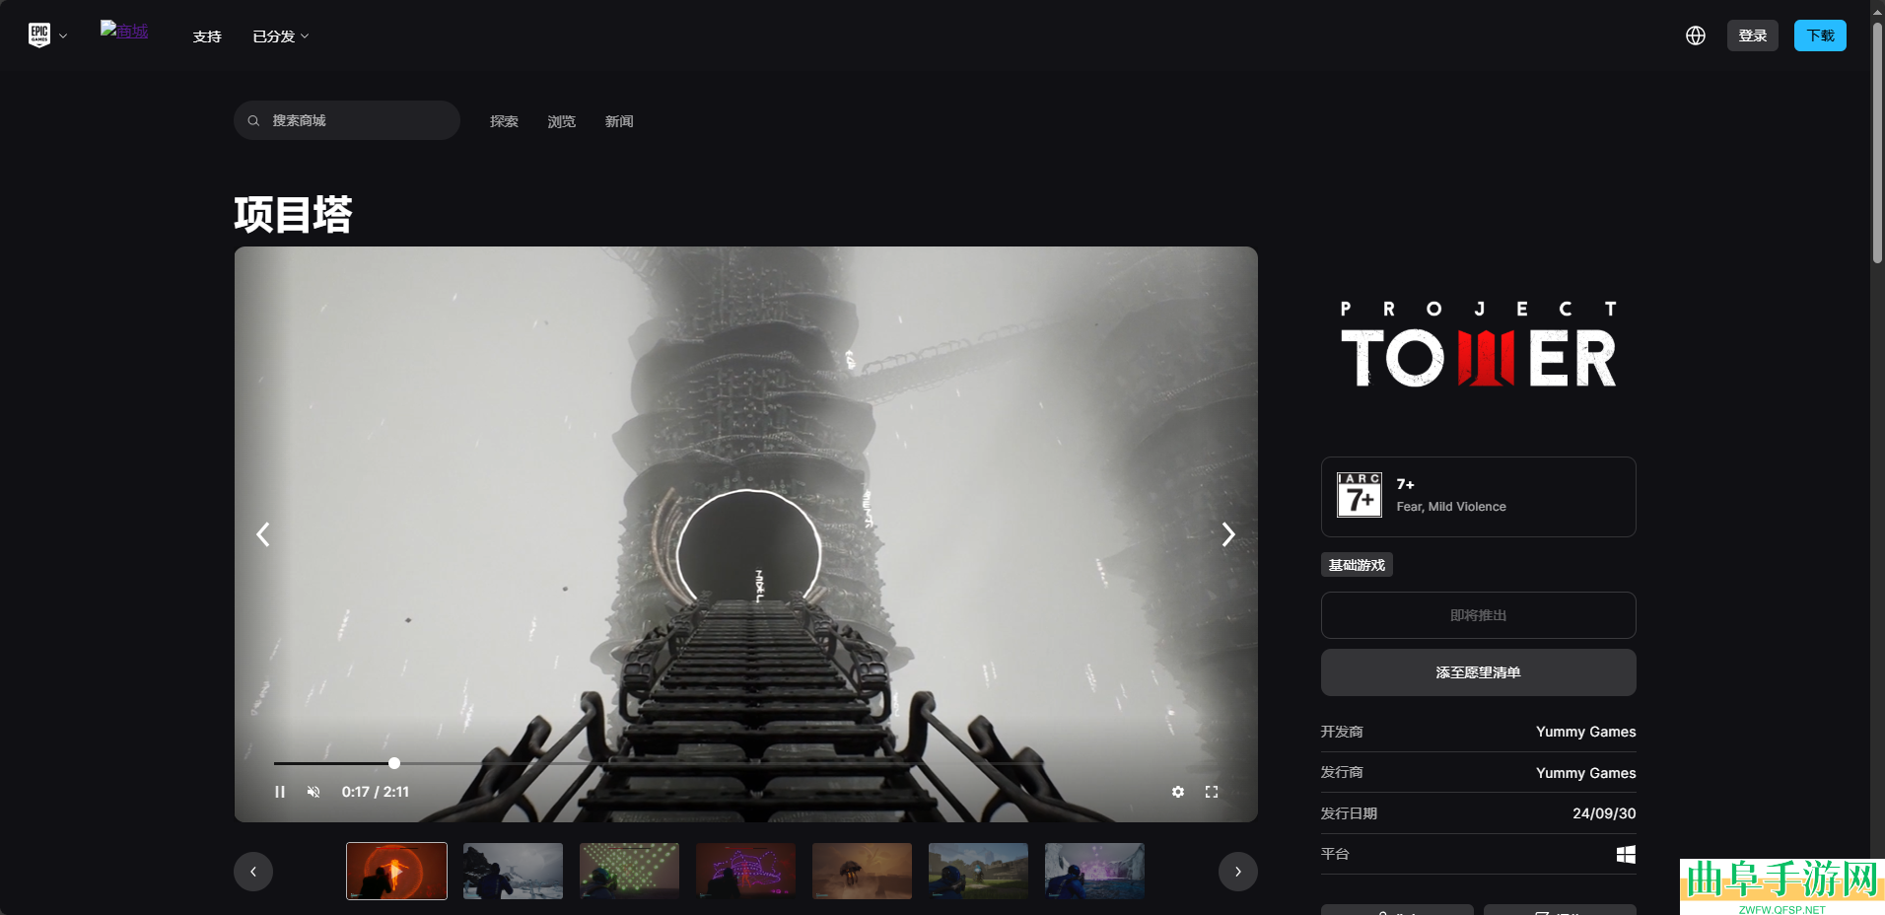The width and height of the screenshot is (1885, 915).
Task: Expand the 已分发 dropdown menu
Action: [x=281, y=36]
